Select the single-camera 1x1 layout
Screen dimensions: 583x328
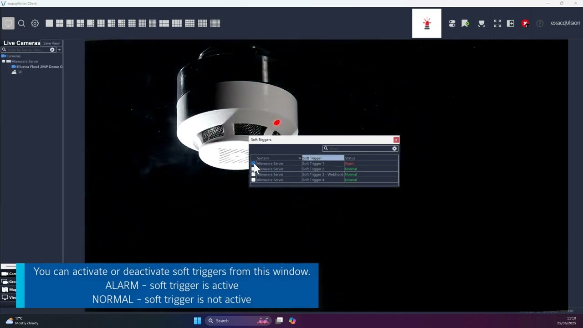[x=49, y=23]
